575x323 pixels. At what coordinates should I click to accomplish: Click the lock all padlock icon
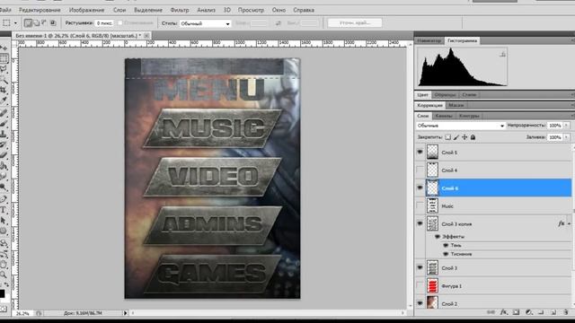(473, 137)
